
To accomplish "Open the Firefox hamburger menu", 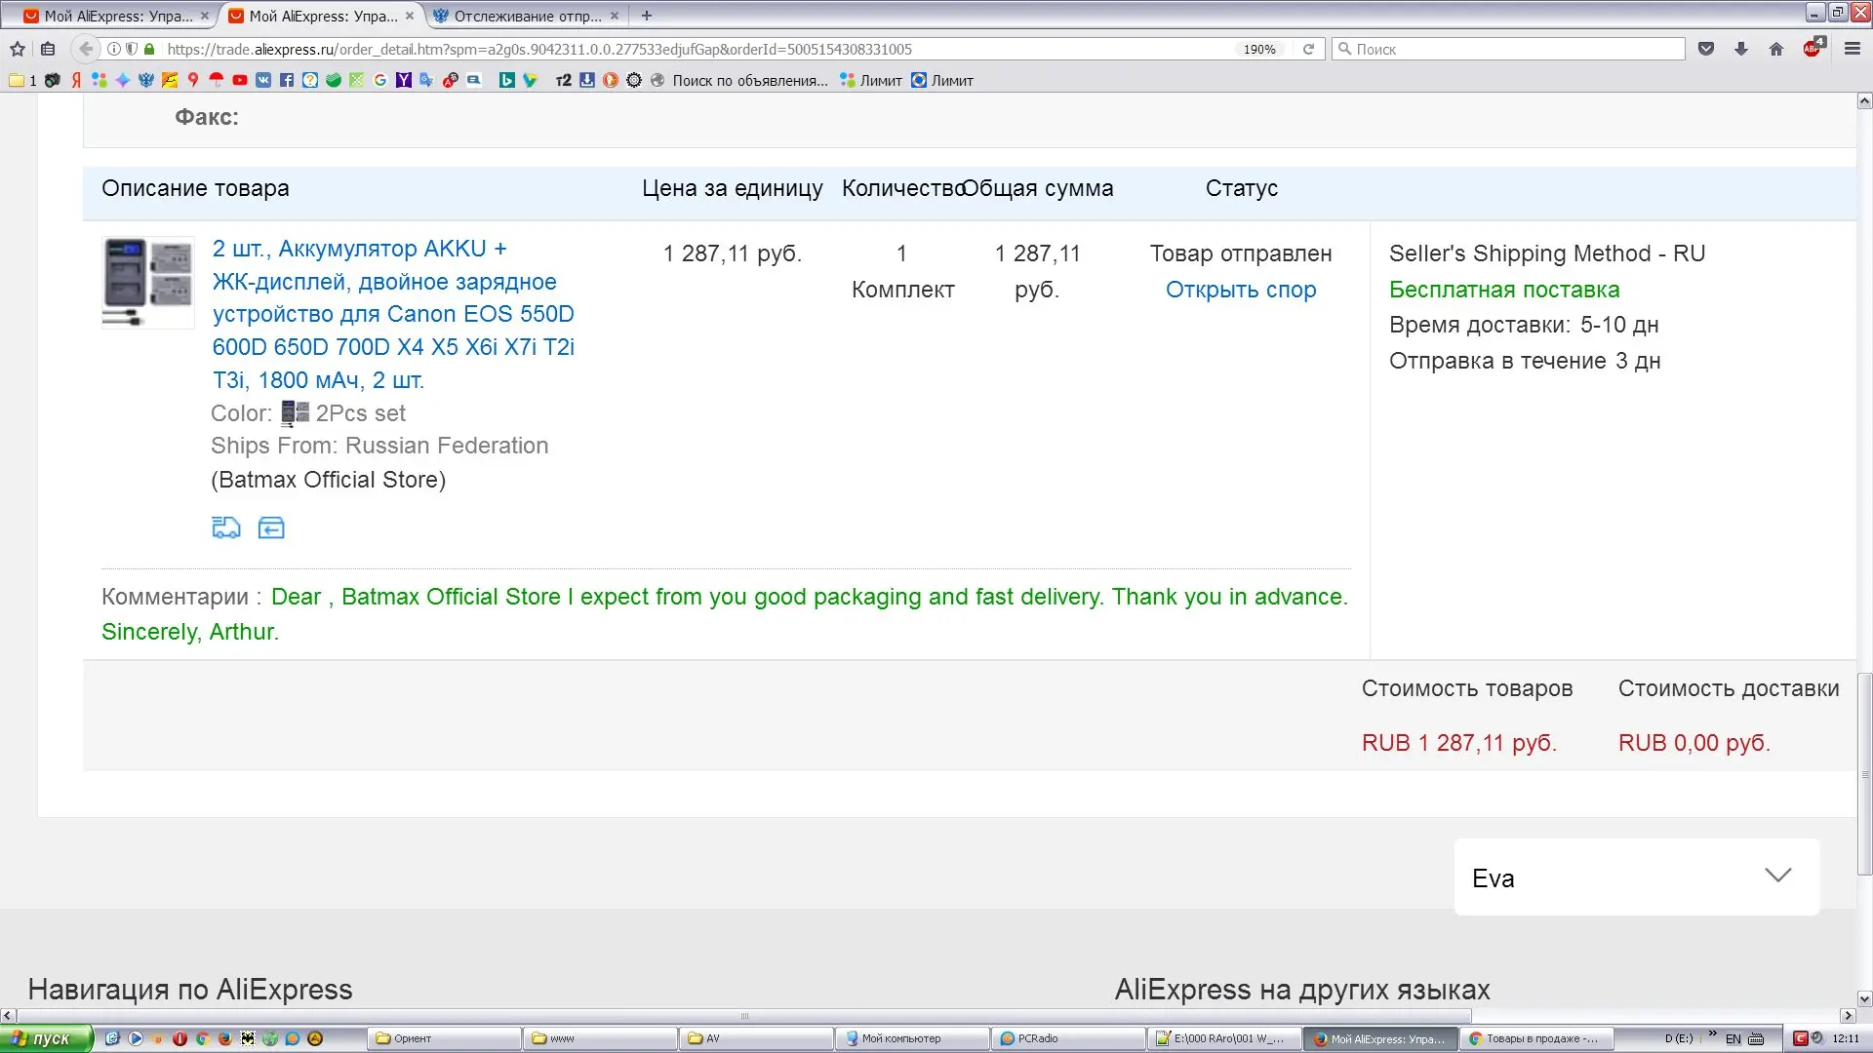I will click(x=1852, y=49).
